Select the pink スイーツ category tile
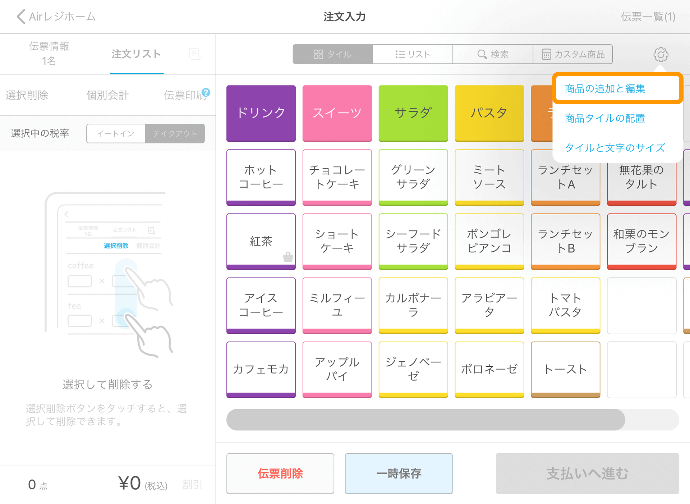Image resolution: width=690 pixels, height=504 pixels. tap(337, 113)
